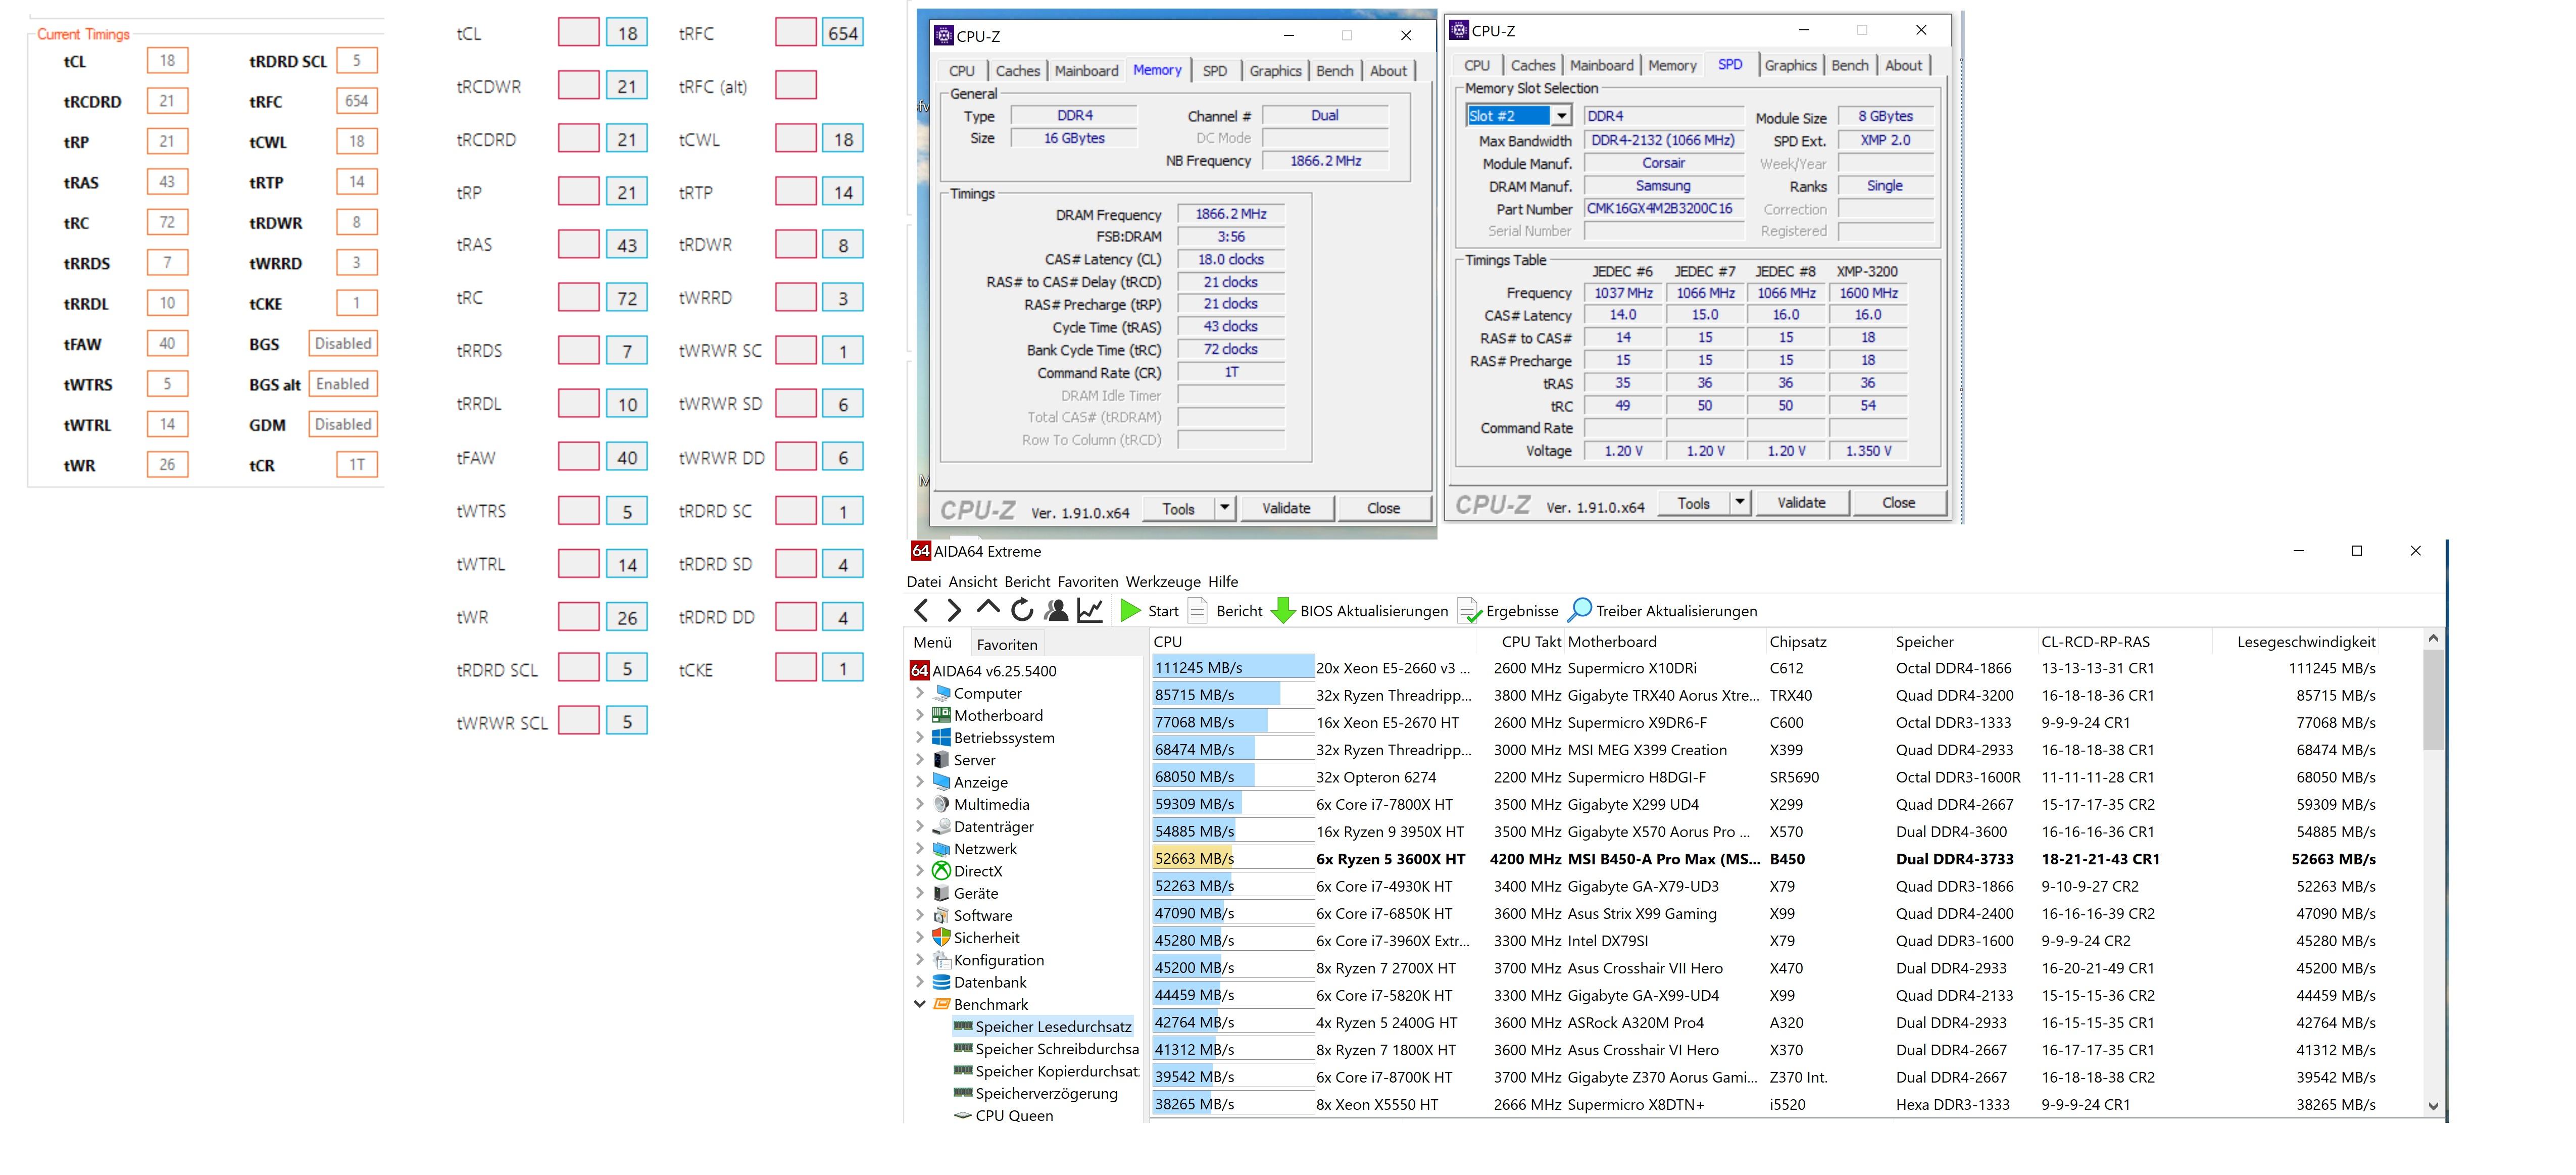The width and height of the screenshot is (2576, 1175).
Task: Expand the Datenträger tree node
Action: tap(920, 826)
